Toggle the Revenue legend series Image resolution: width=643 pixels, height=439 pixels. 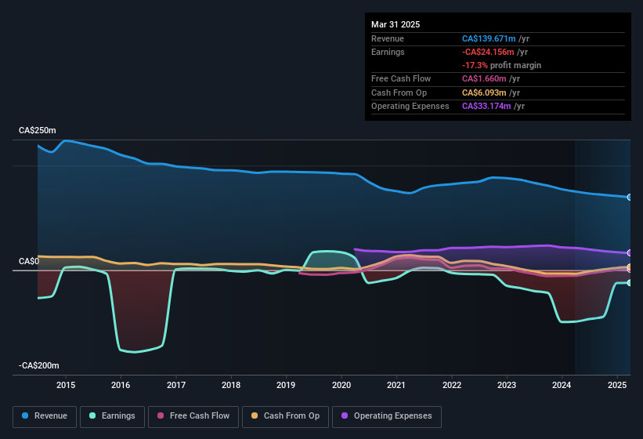pyautogui.click(x=45, y=416)
